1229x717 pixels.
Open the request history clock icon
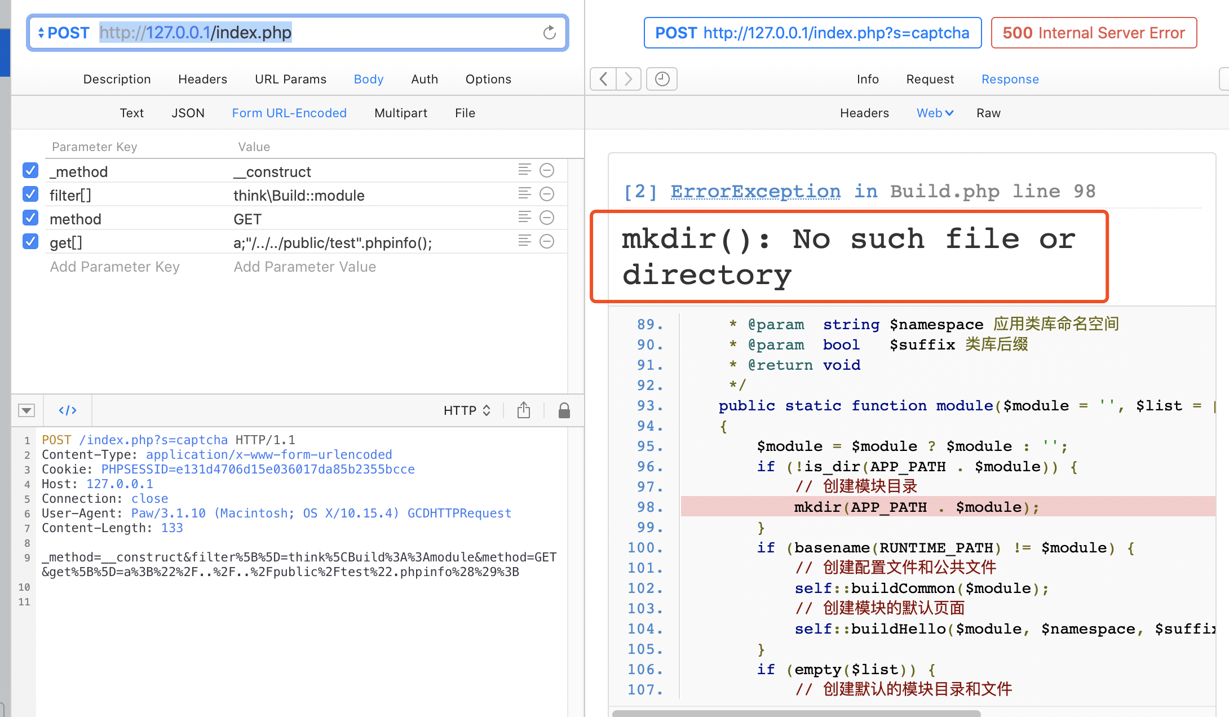[x=662, y=79]
